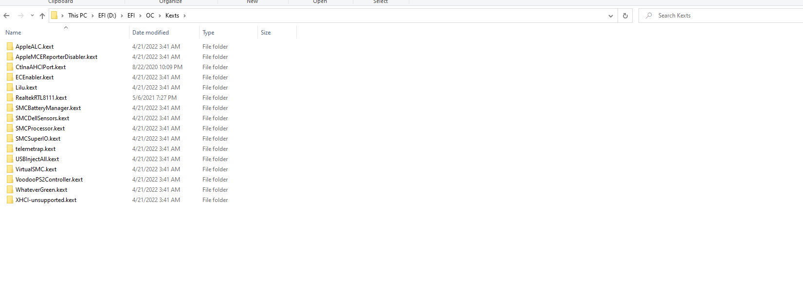Click the Forward navigation arrow

[x=20, y=16]
